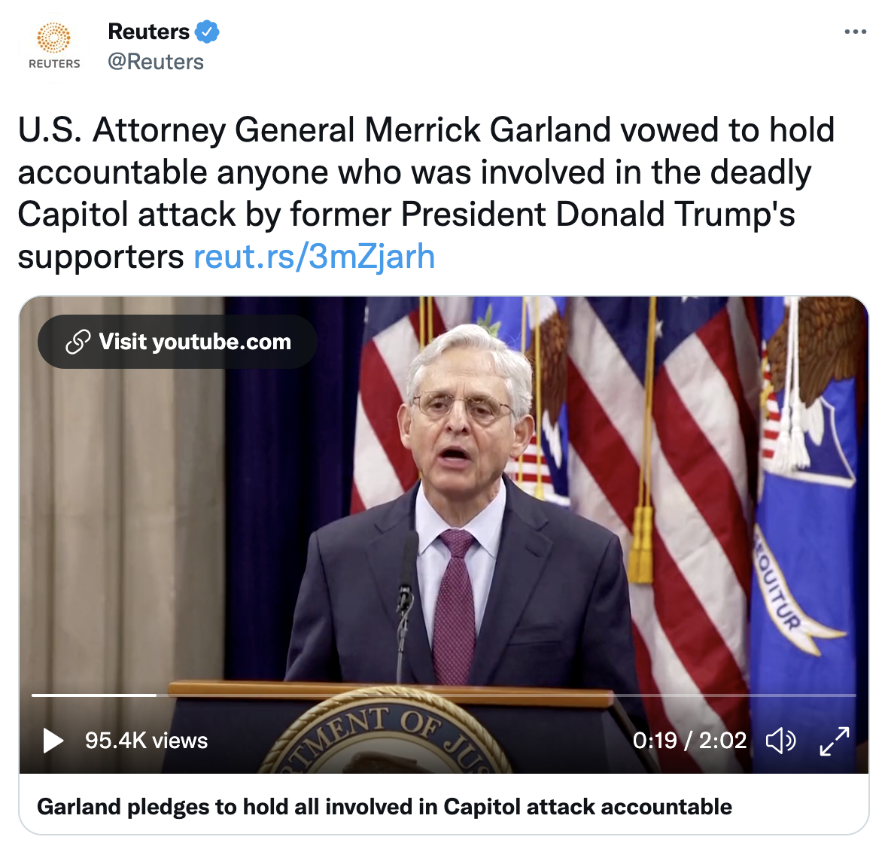Mute the video with the speaker icon
This screenshot has height=852, width=885.
pos(780,740)
